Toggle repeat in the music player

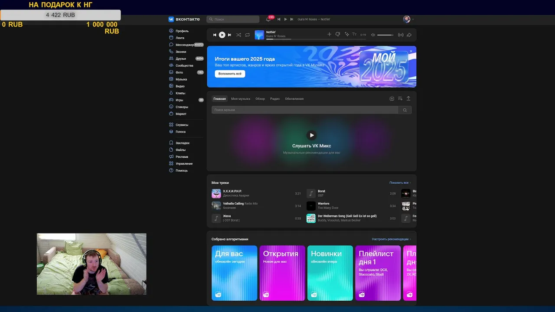pyautogui.click(x=247, y=35)
